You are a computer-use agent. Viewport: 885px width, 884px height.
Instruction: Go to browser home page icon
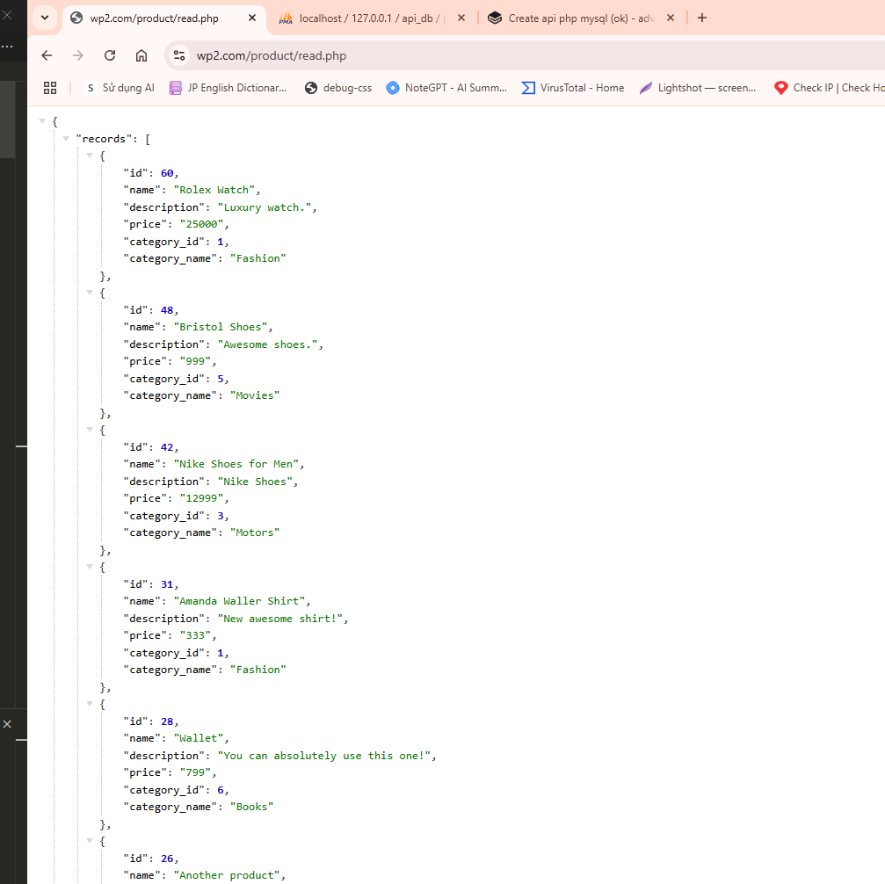point(141,55)
